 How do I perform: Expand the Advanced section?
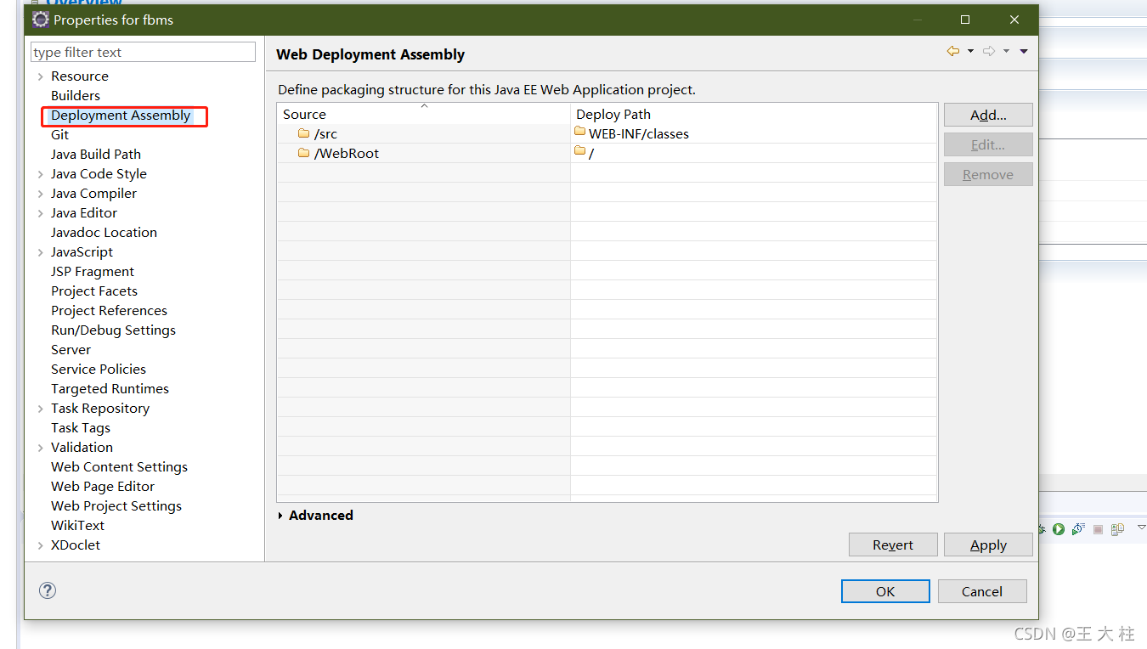(x=281, y=516)
